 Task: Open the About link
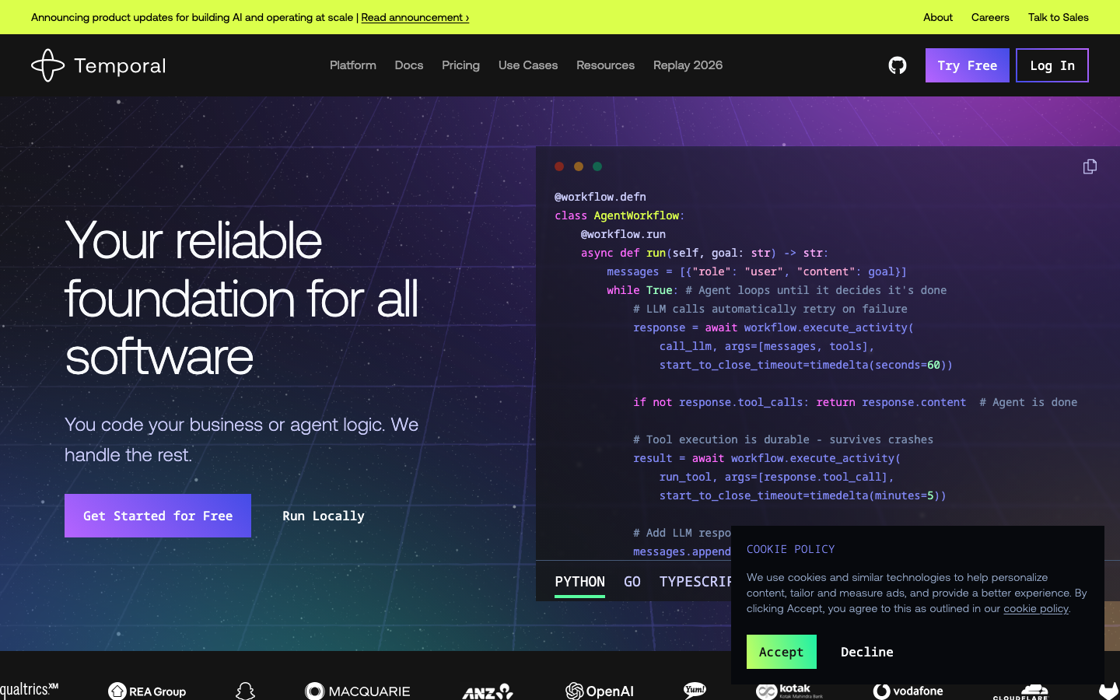(938, 17)
